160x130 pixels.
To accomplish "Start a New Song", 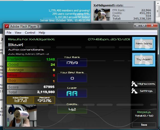I will (144, 44).
